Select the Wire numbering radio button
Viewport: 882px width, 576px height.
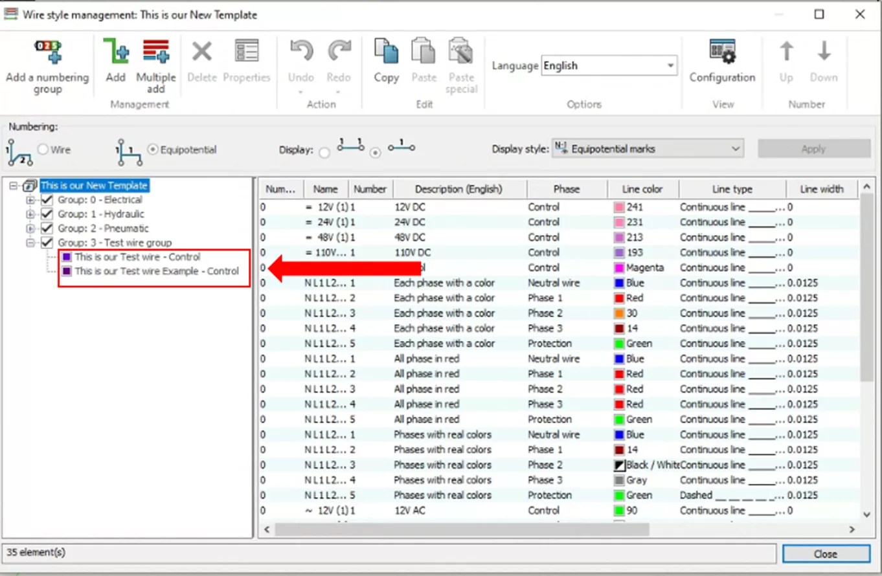coord(43,150)
